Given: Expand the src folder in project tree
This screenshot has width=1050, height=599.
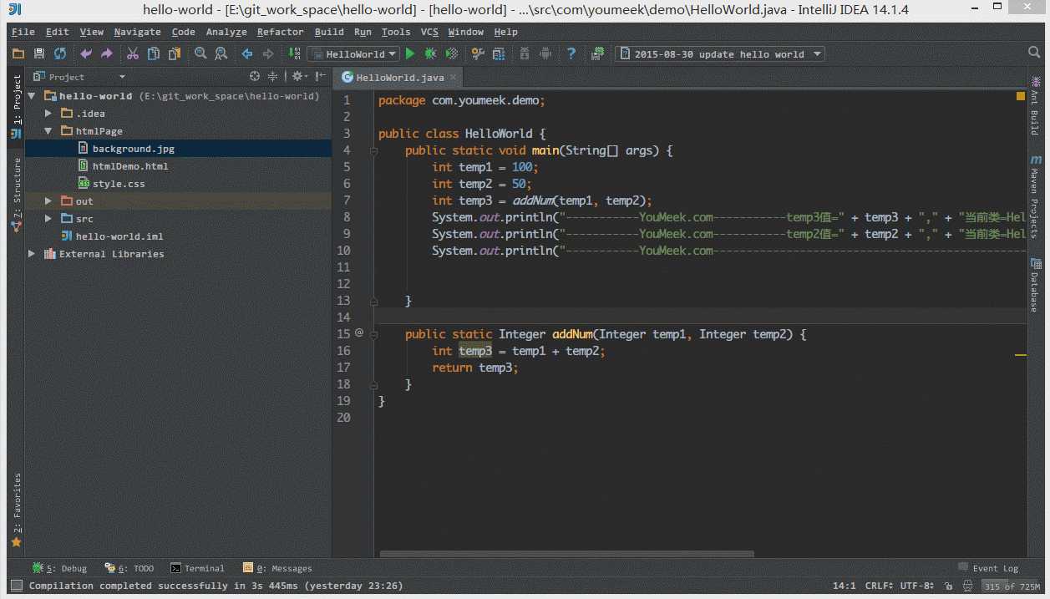Looking at the screenshot, I should click(x=49, y=219).
